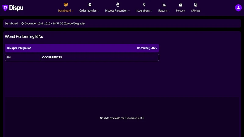
Task: Expand the Dispute Prevention chevron
Action: point(129,11)
